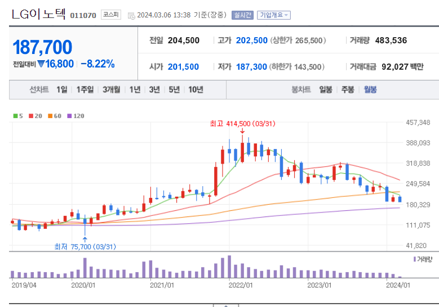Click the trading value 92,027 백만
The image size is (439, 307).
coord(402,67)
